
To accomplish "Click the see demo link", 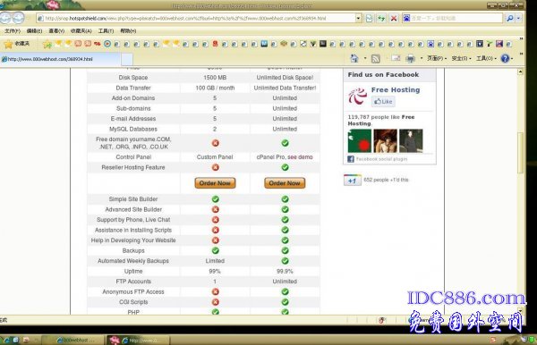I will 300,157.
